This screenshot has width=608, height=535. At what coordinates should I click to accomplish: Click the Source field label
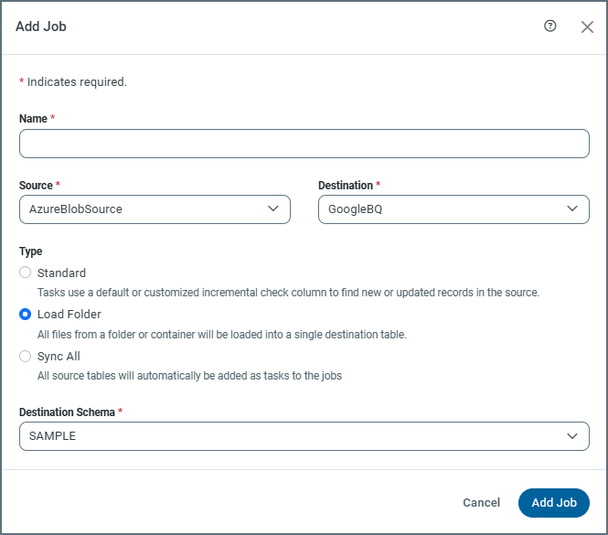coord(36,186)
